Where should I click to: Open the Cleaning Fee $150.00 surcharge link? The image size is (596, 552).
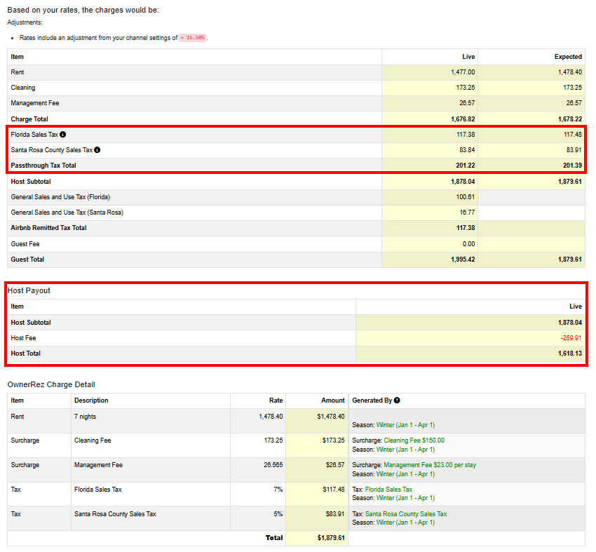click(x=414, y=440)
